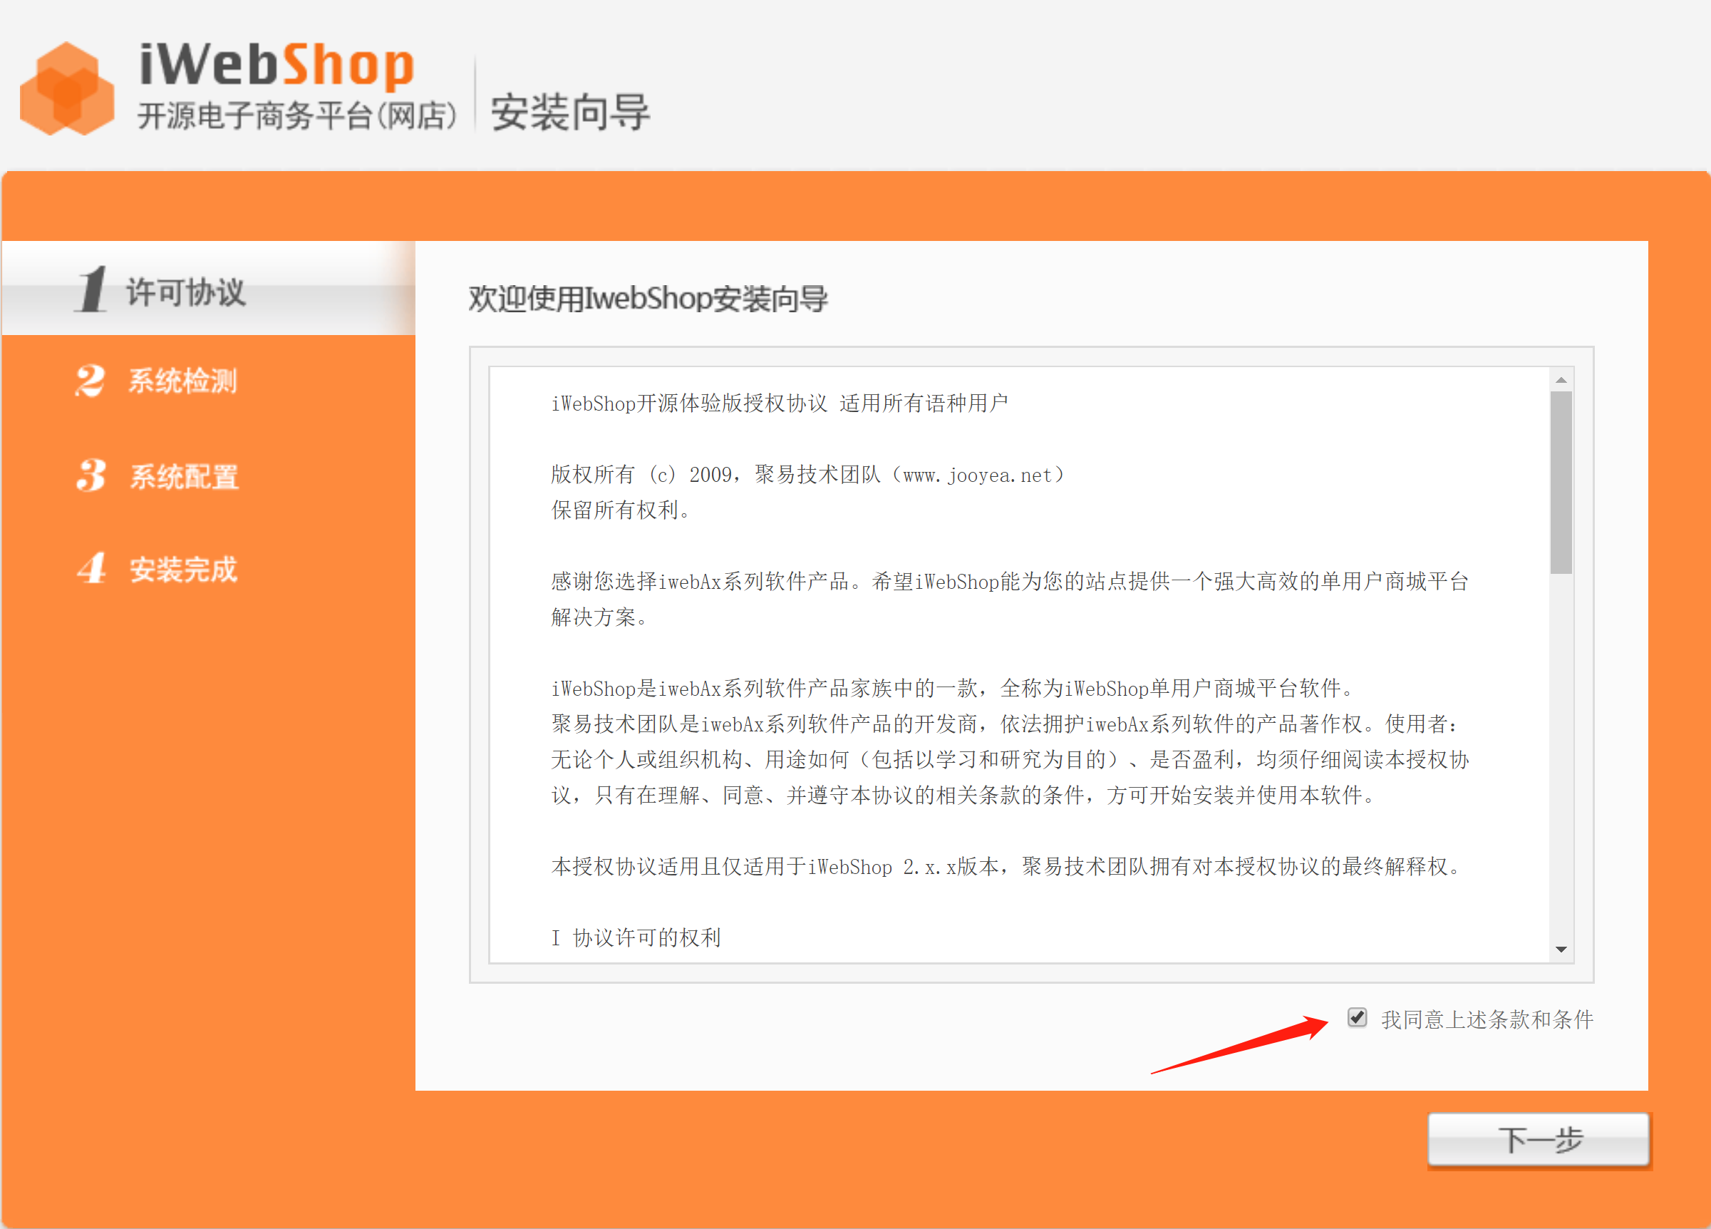This screenshot has width=1711, height=1229.
Task: Click the 下一步 button
Action: pyautogui.click(x=1539, y=1139)
